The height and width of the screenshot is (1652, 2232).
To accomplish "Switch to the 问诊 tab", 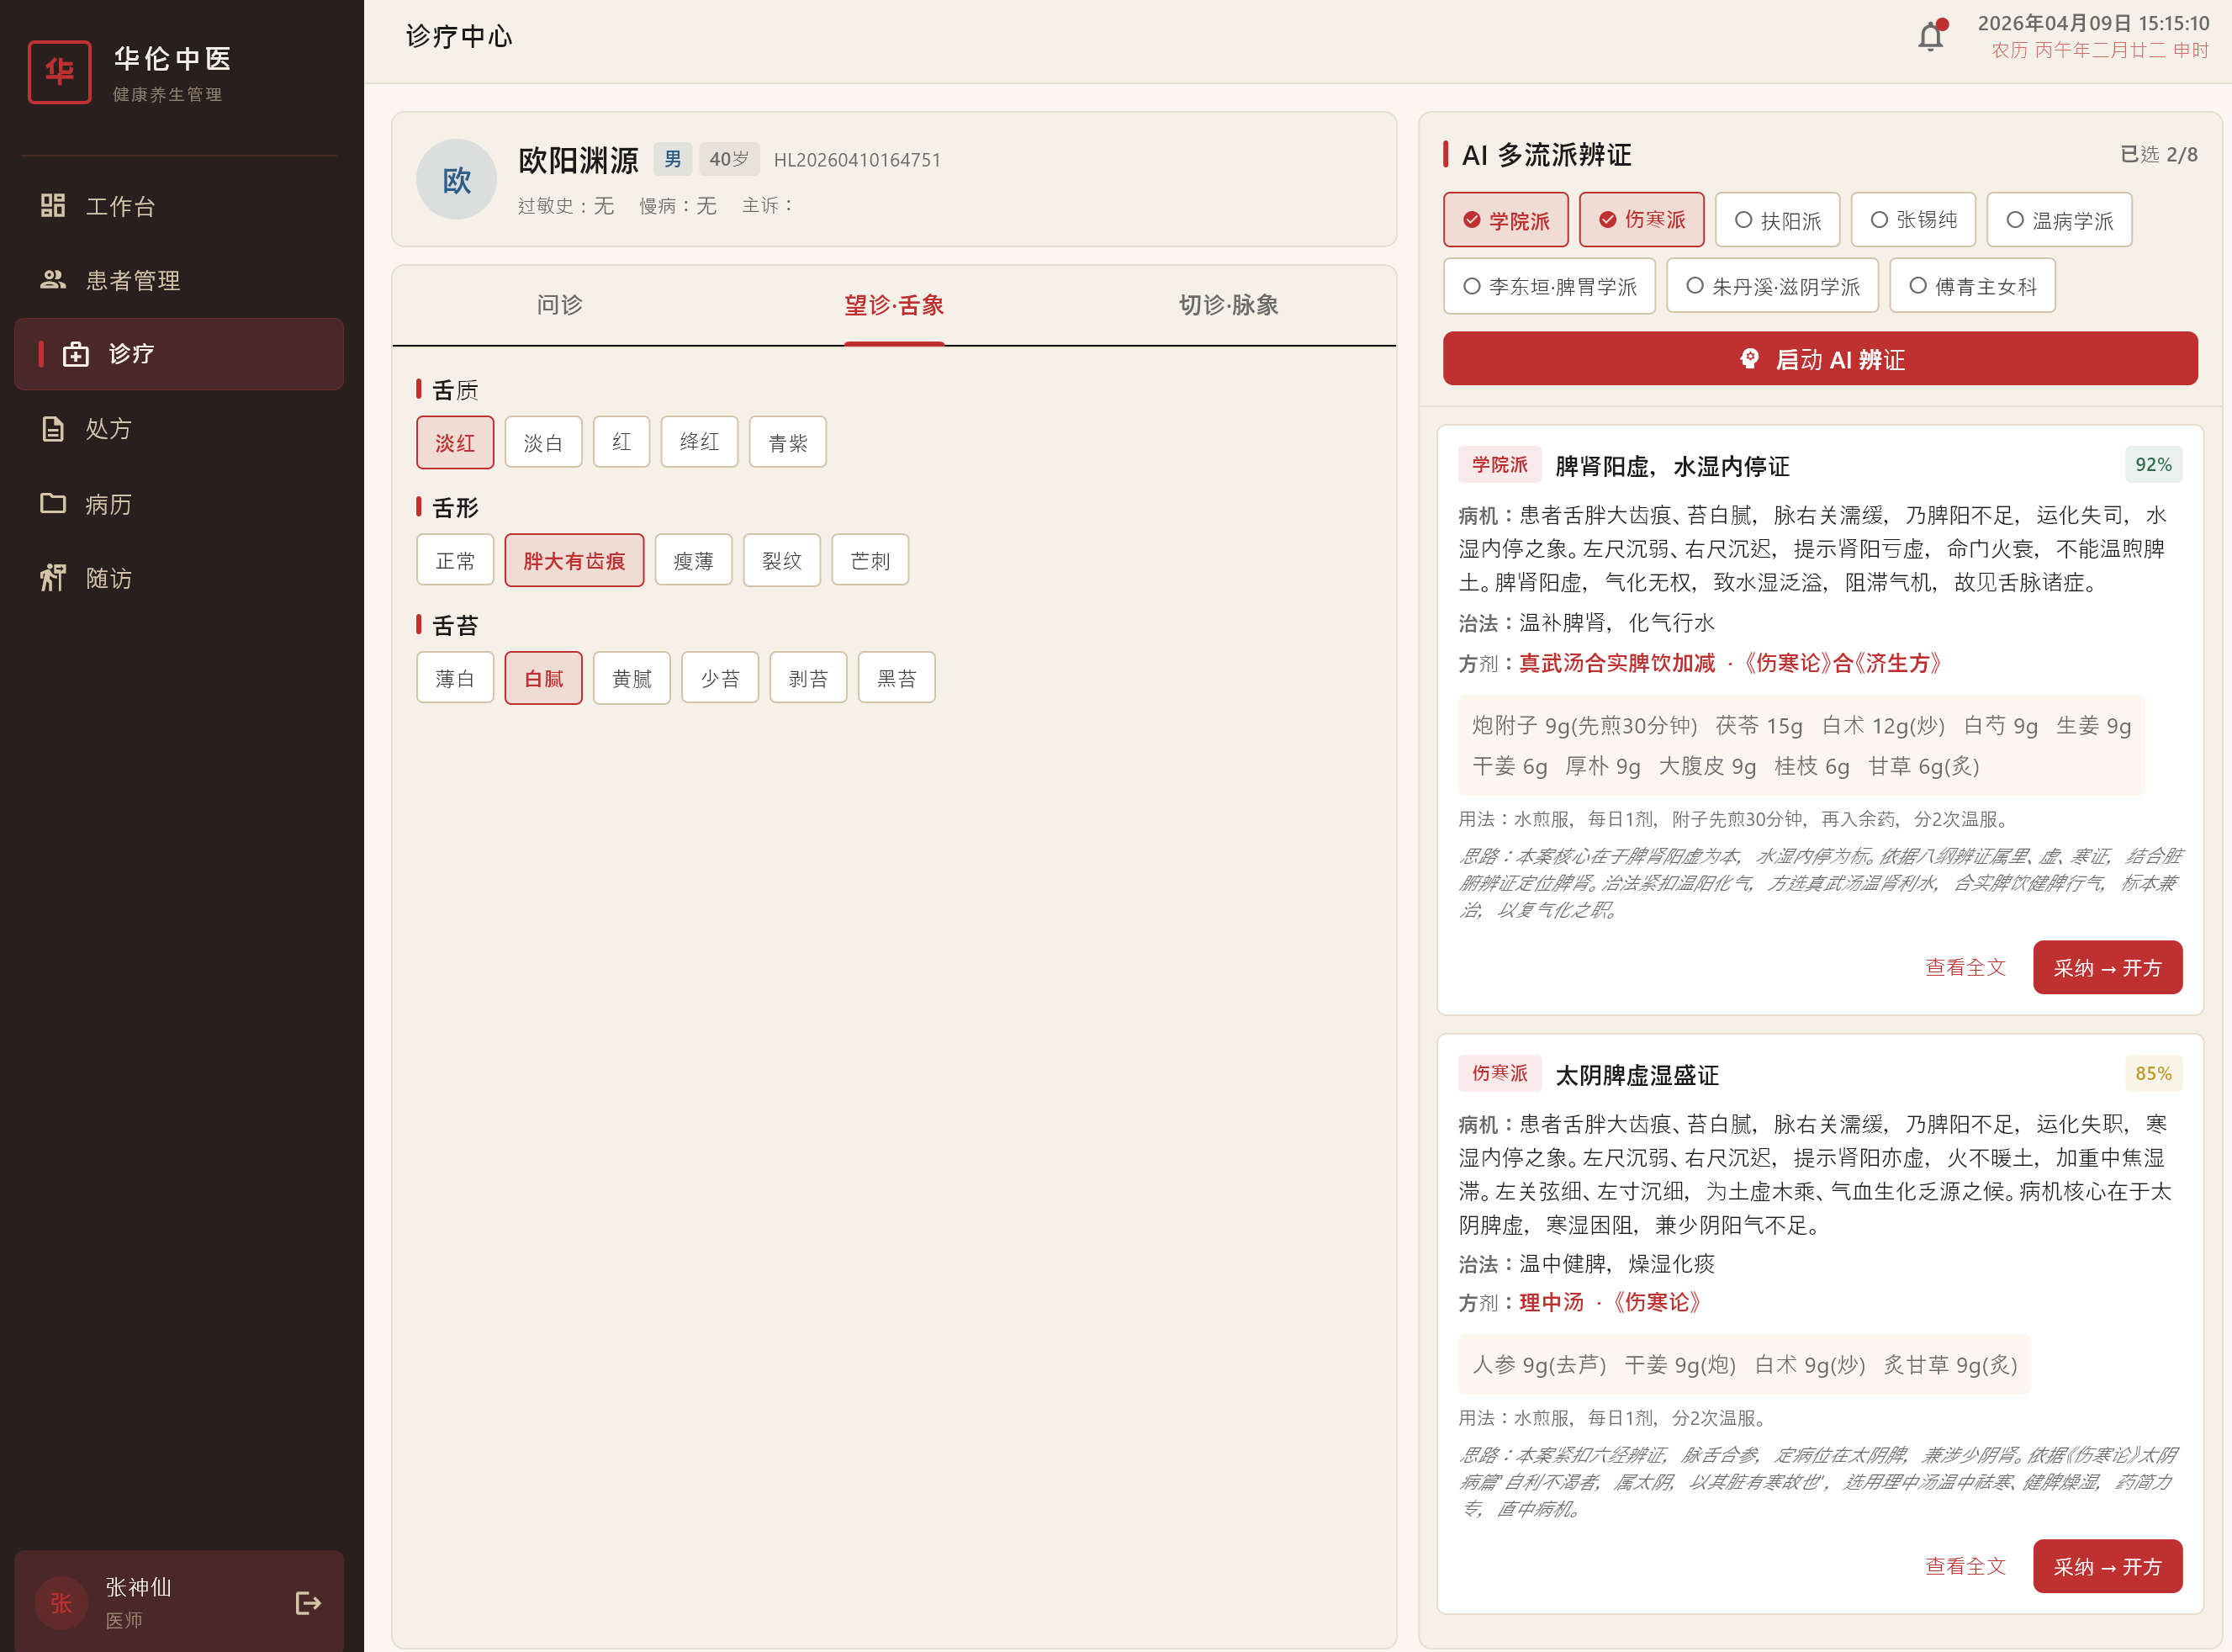I will [x=558, y=305].
